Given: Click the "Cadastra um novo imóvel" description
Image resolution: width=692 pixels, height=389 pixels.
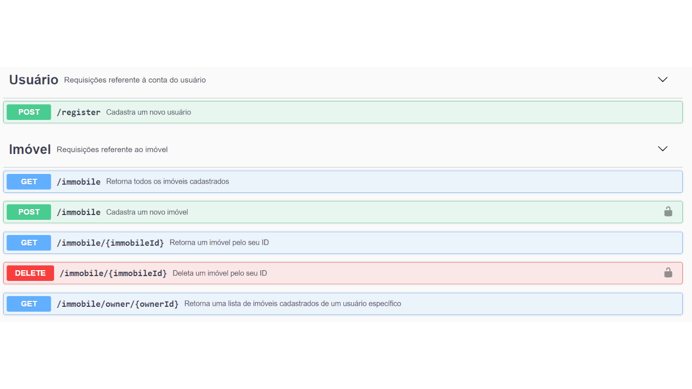Looking at the screenshot, I should [x=147, y=212].
